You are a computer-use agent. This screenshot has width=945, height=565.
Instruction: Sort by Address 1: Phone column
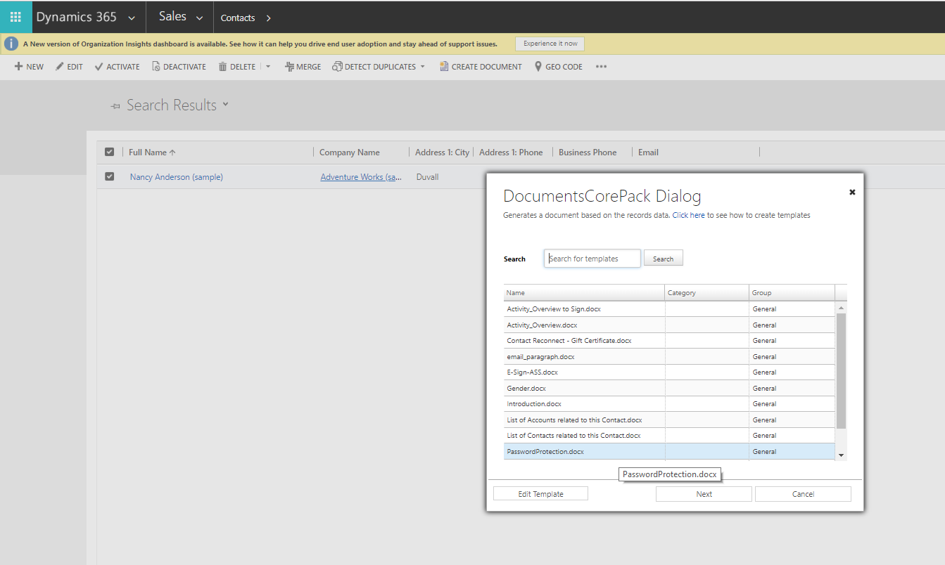511,152
